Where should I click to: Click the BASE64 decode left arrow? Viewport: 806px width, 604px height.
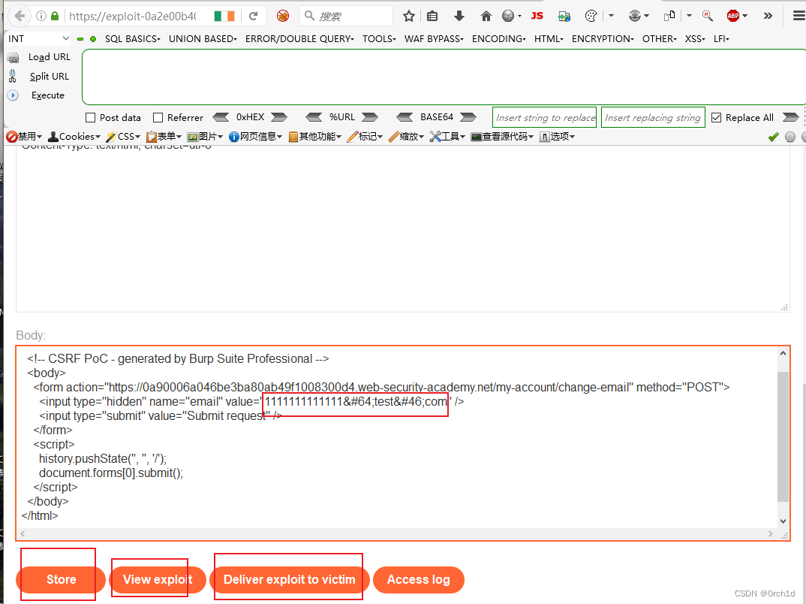tap(405, 117)
